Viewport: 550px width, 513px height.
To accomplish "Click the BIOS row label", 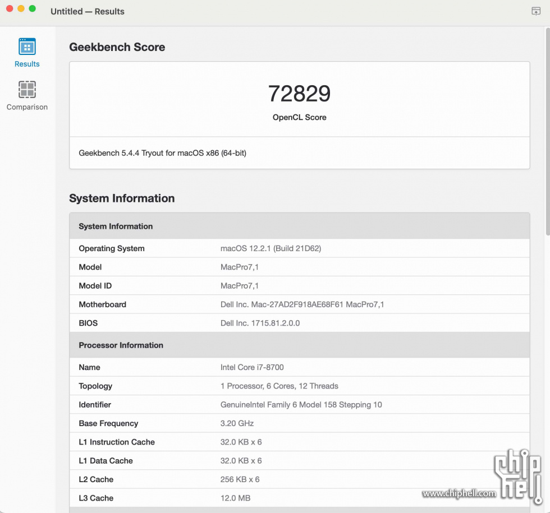I will coord(88,323).
